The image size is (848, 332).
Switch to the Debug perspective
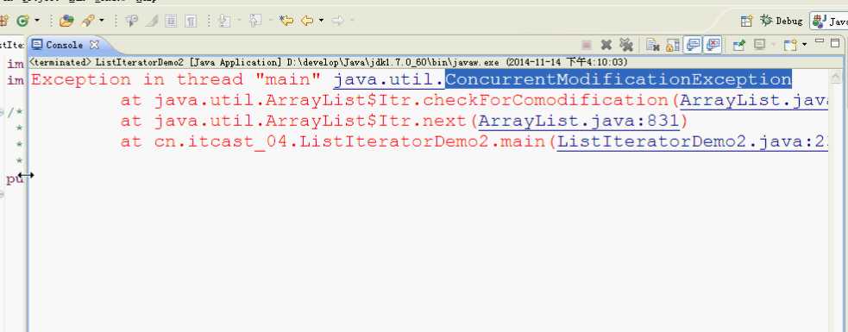coord(782,21)
